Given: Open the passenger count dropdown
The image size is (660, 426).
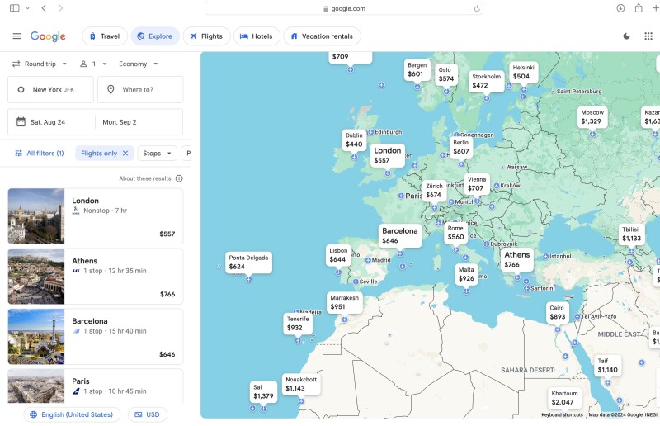Looking at the screenshot, I should (93, 64).
